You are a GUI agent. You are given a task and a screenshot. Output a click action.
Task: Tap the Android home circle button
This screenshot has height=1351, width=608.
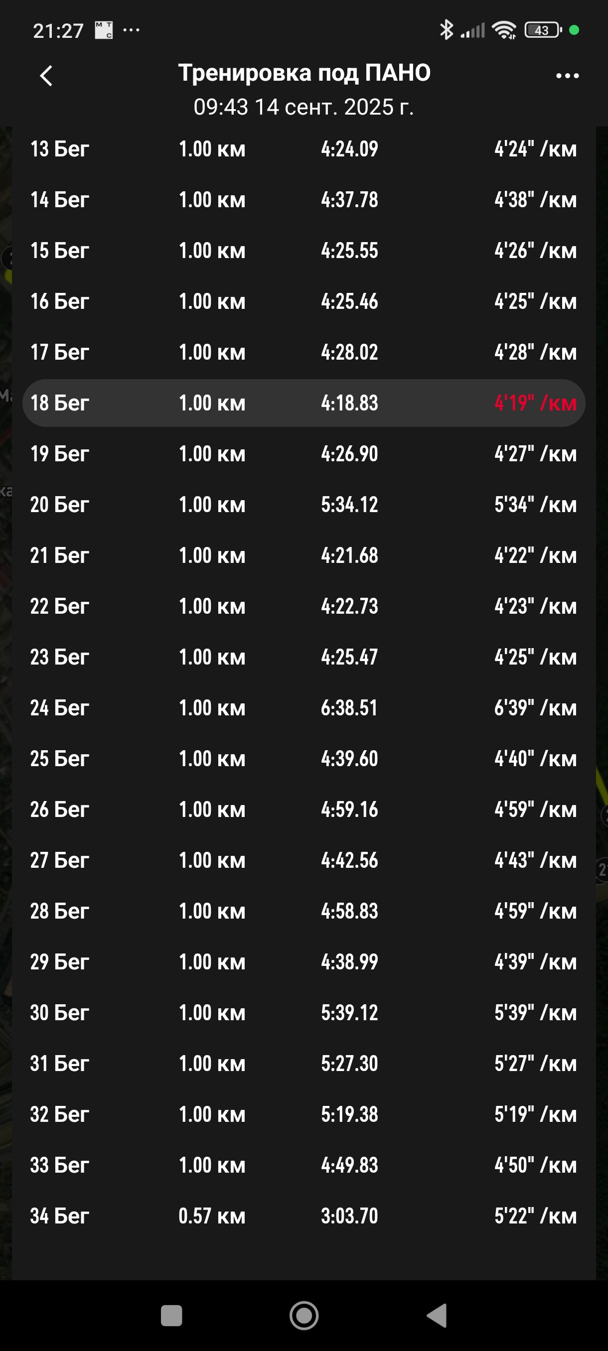[304, 1315]
